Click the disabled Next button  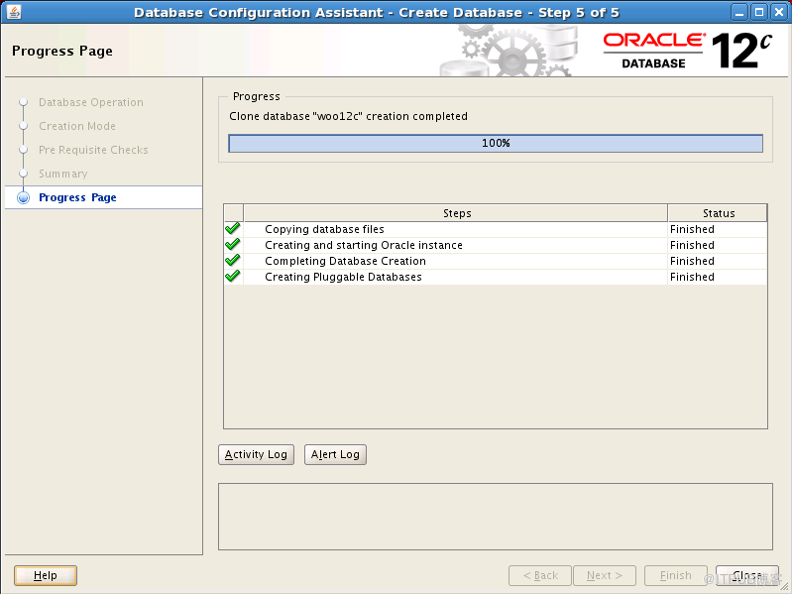(605, 575)
